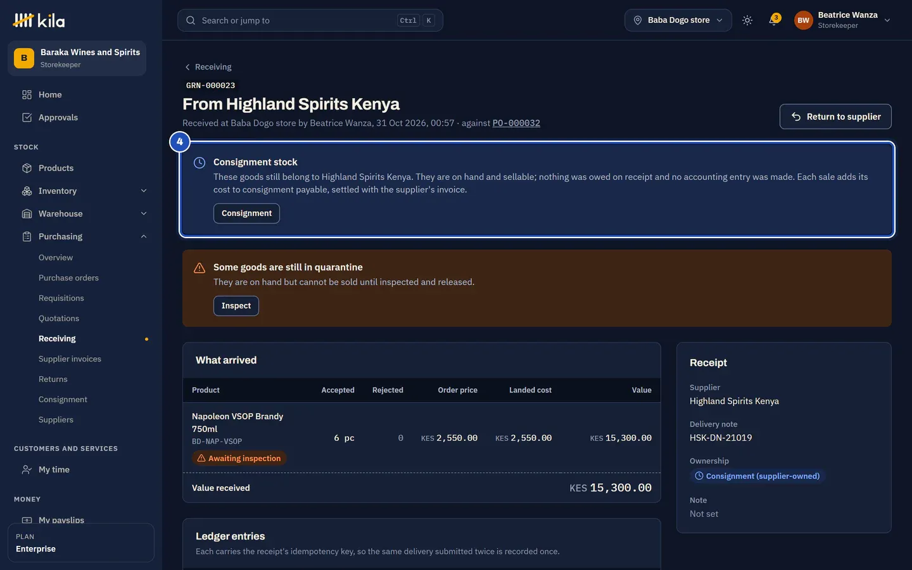Open the Beatrice Wanza user menu chevron
This screenshot has height=570, width=912.
pos(887,20)
